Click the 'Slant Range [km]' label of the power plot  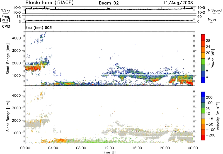click(x=8, y=59)
